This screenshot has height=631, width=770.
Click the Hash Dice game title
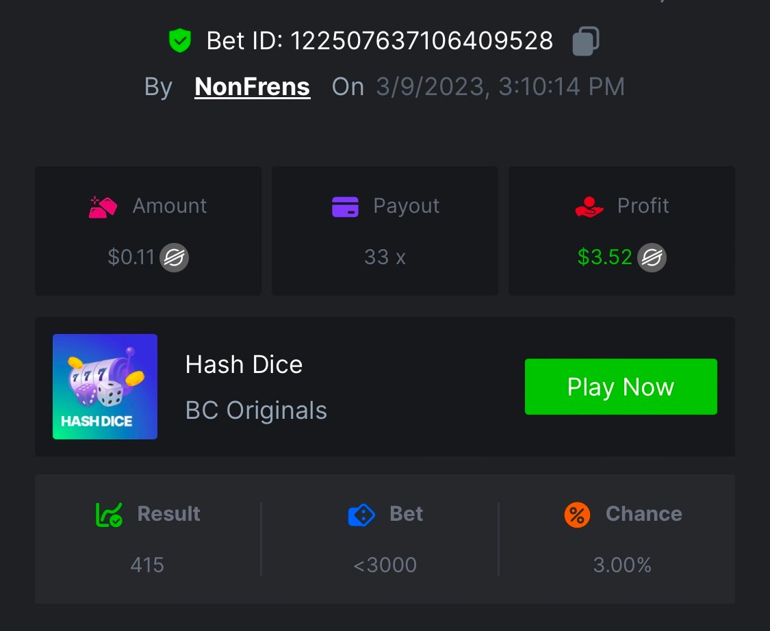(244, 365)
